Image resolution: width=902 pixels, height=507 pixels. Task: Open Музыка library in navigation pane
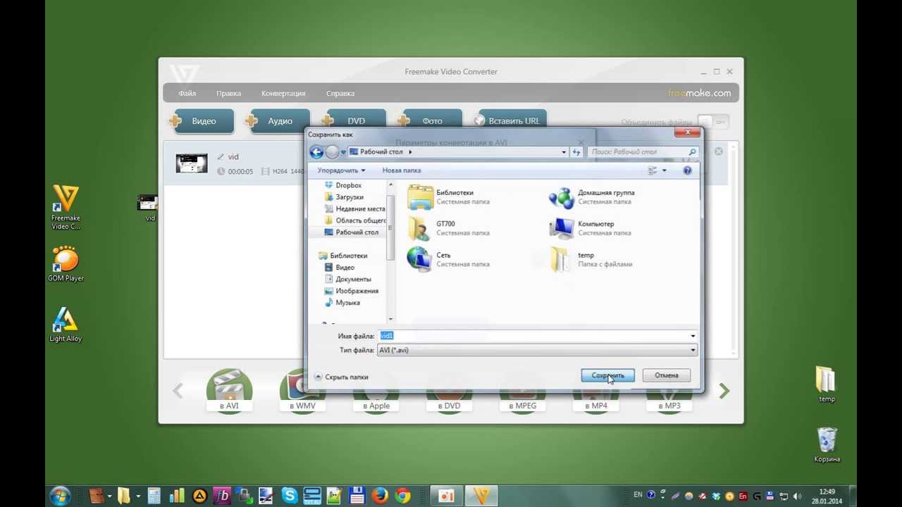point(342,303)
